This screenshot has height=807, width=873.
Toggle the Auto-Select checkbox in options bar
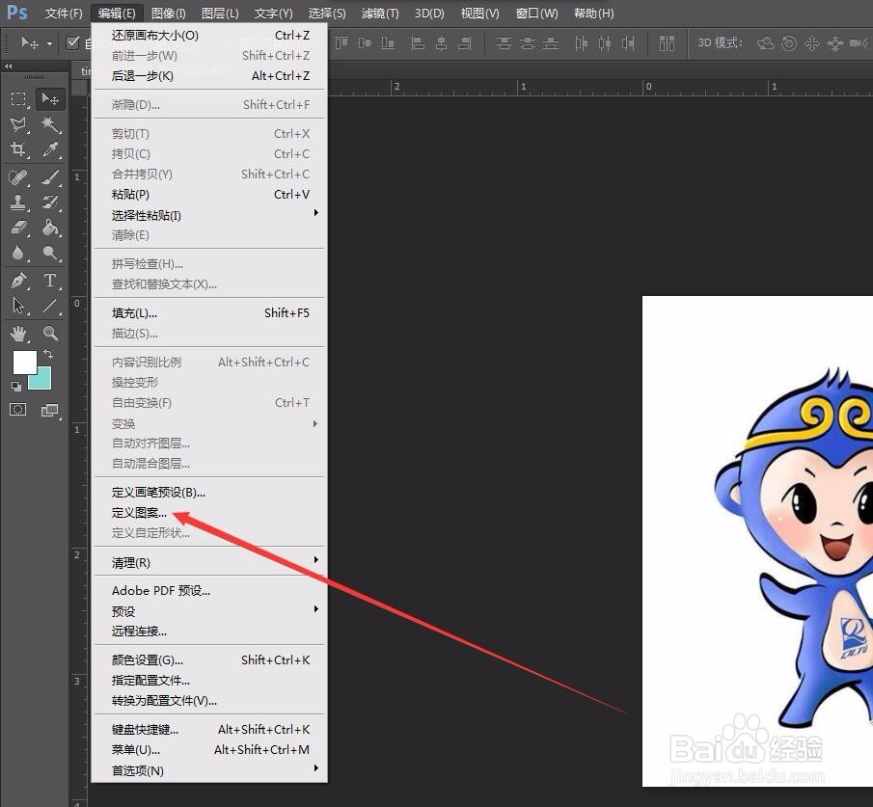pyautogui.click(x=72, y=42)
